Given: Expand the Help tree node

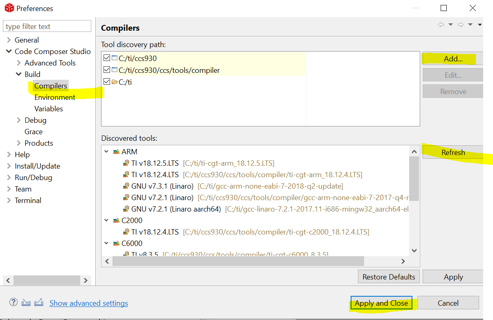Looking at the screenshot, I should click(x=9, y=155).
